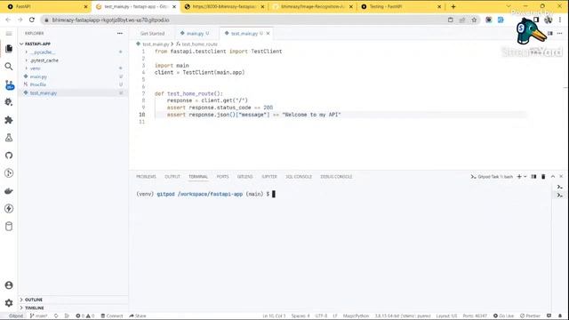Viewport: 569px width, 320px height.
Task: Open Explorer more actions ellipsis
Action: [120, 34]
